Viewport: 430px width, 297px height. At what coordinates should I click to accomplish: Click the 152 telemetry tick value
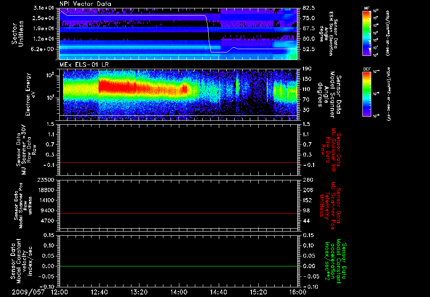tap(307, 200)
